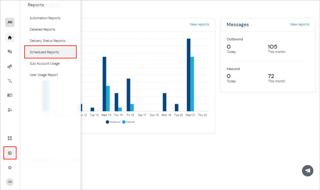Go to the Home icon

(10, 38)
